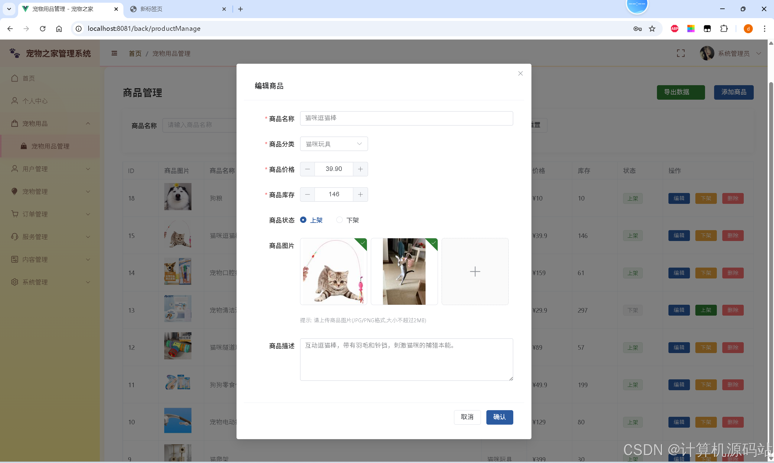Click the 导出数据 button
Viewport: 774px width, 463px height.
(681, 92)
